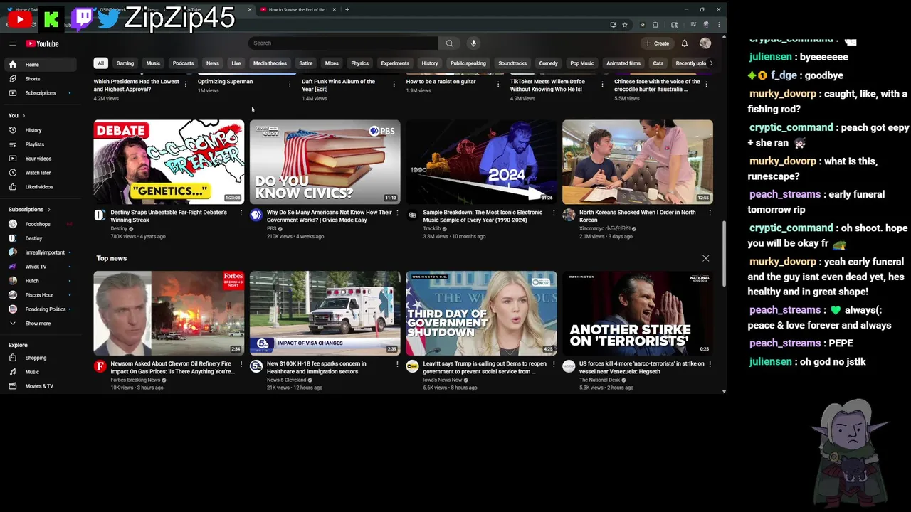Open Playlists in the sidebar

[x=39, y=144]
